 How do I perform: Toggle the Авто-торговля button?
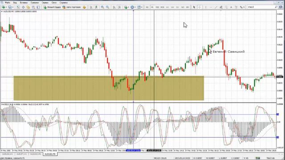[71, 7]
